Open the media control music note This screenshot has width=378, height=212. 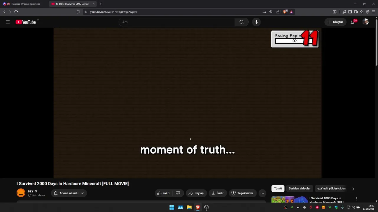tap(344, 12)
